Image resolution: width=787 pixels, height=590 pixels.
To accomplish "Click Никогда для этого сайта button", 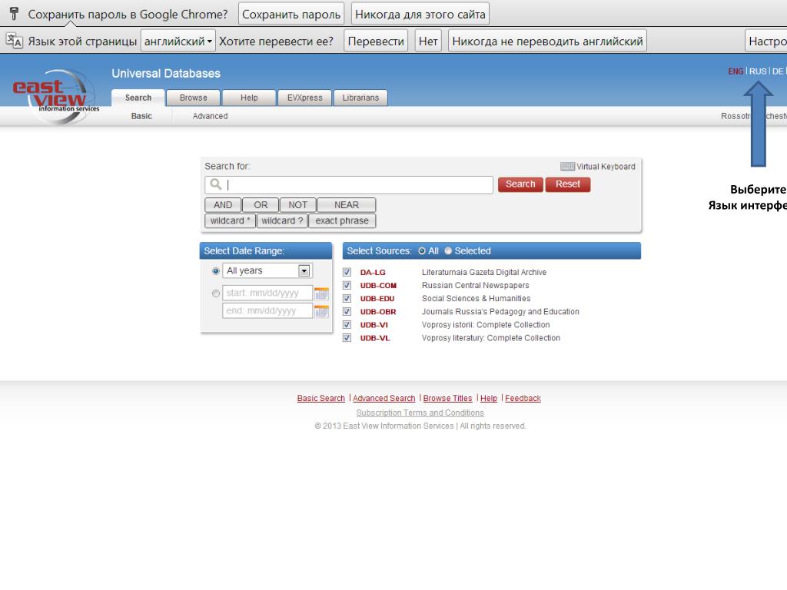I will 420,14.
